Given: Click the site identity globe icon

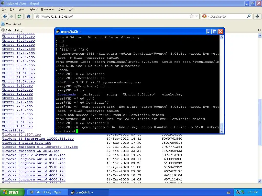Looking at the screenshot, I should point(38,16).
